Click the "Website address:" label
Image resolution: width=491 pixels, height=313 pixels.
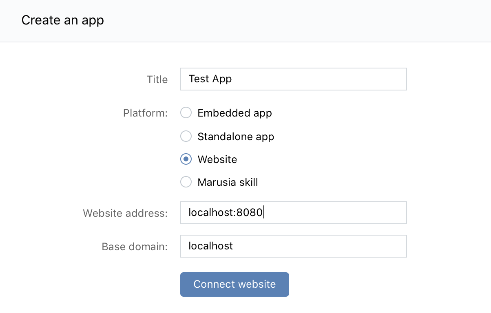[x=125, y=213]
